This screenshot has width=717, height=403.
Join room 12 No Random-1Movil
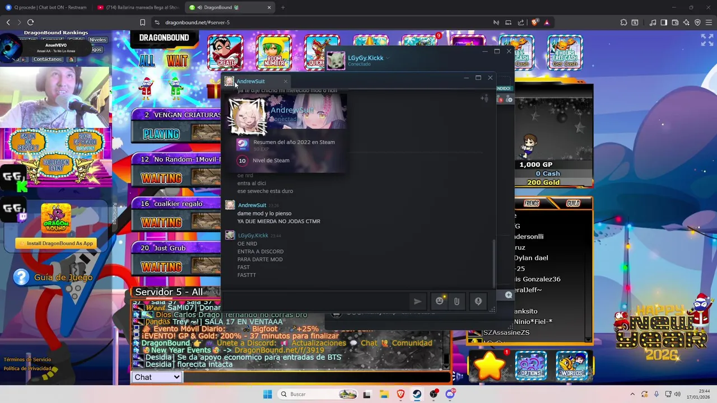[176, 169]
